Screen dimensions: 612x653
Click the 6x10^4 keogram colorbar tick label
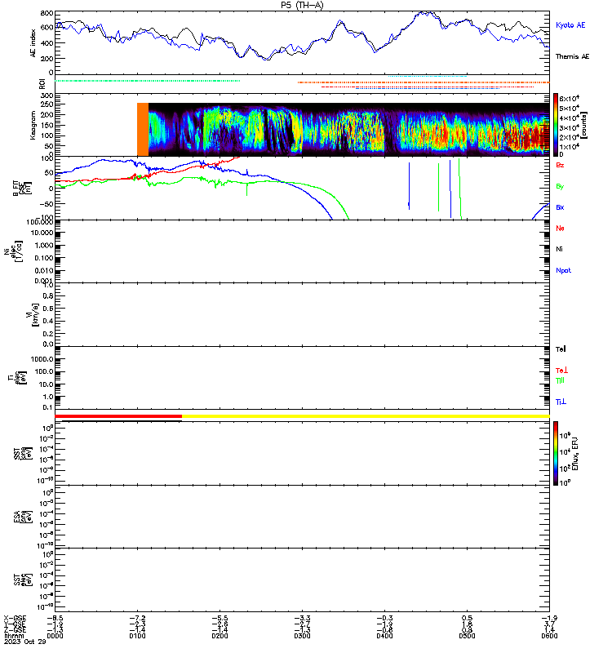[x=569, y=98]
